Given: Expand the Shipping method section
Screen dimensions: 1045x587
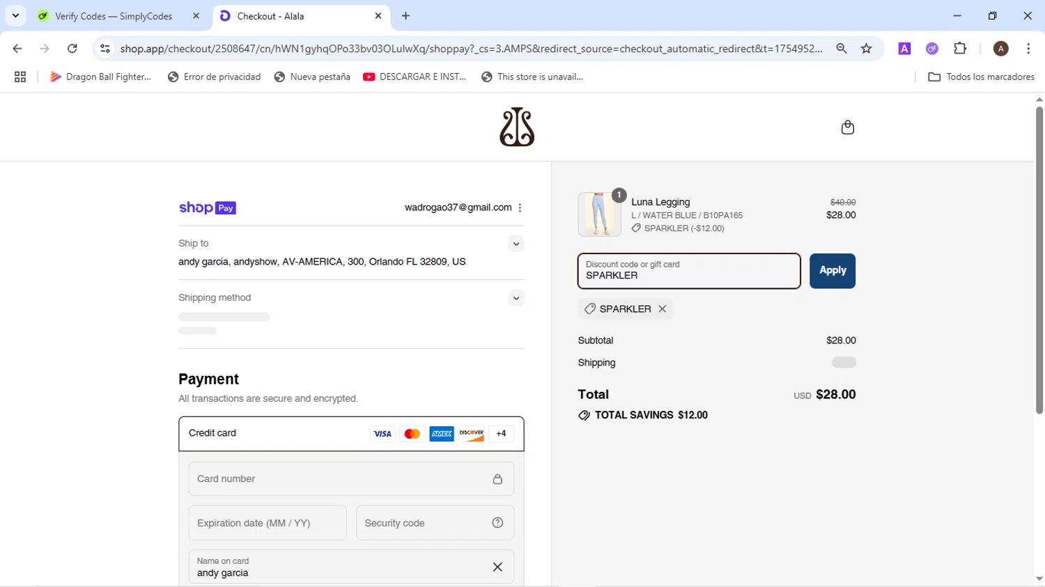Looking at the screenshot, I should point(516,298).
